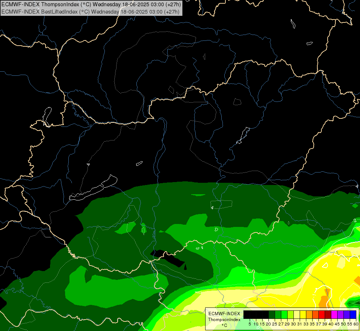
Task: Click the 'ECMWF-INDEX' label in the legend box
Action: point(224,314)
